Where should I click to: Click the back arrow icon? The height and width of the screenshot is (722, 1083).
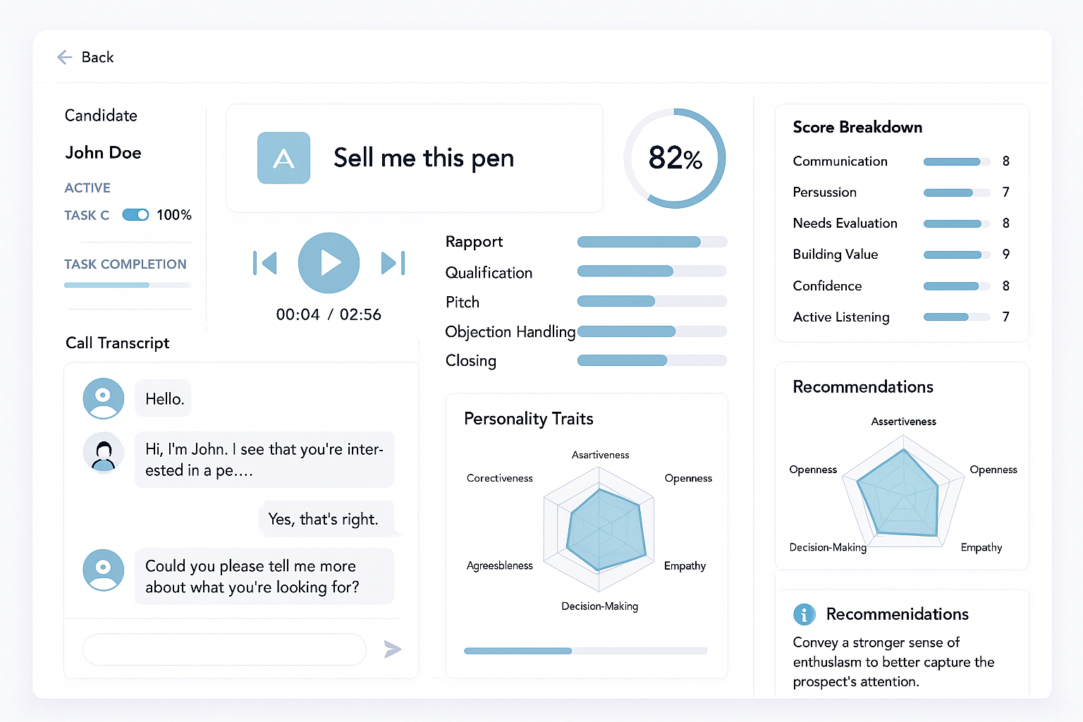[x=64, y=57]
